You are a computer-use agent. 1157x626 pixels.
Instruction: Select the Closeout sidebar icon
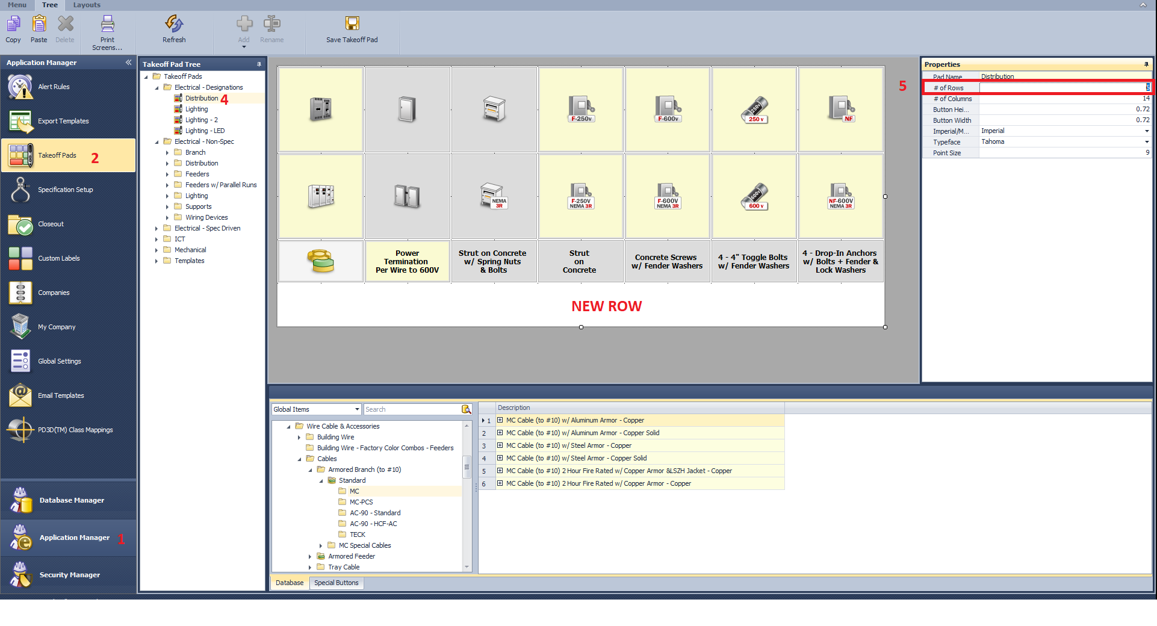click(51, 223)
